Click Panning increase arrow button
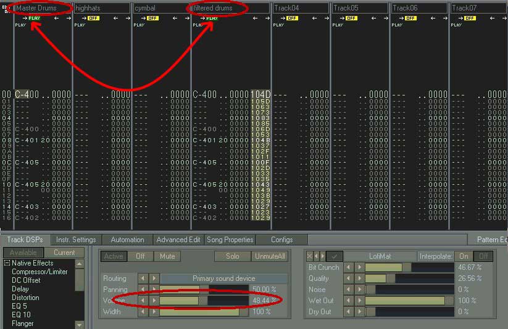The height and width of the screenshot is (329, 508). [x=154, y=290]
